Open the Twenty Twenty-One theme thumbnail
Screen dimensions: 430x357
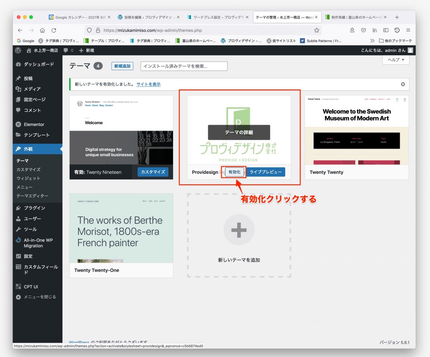[121, 228]
